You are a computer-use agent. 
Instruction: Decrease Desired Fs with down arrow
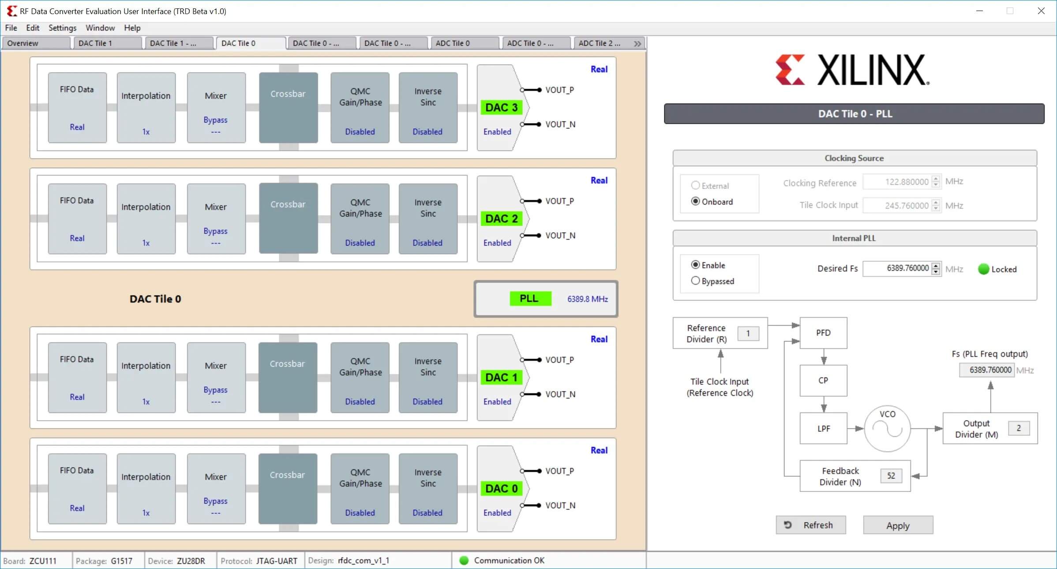click(936, 272)
